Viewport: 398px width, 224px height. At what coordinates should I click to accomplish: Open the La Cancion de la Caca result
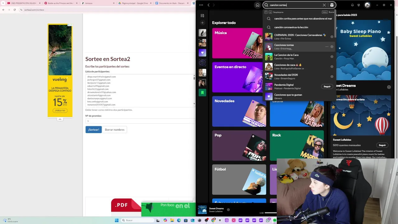click(x=299, y=57)
